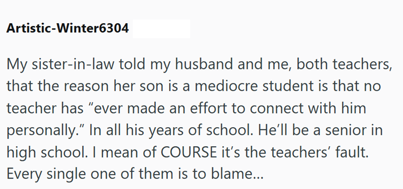Screen dimensions: 403x189
Task: Click the word "high" starting fifth line
Action: [21, 153]
